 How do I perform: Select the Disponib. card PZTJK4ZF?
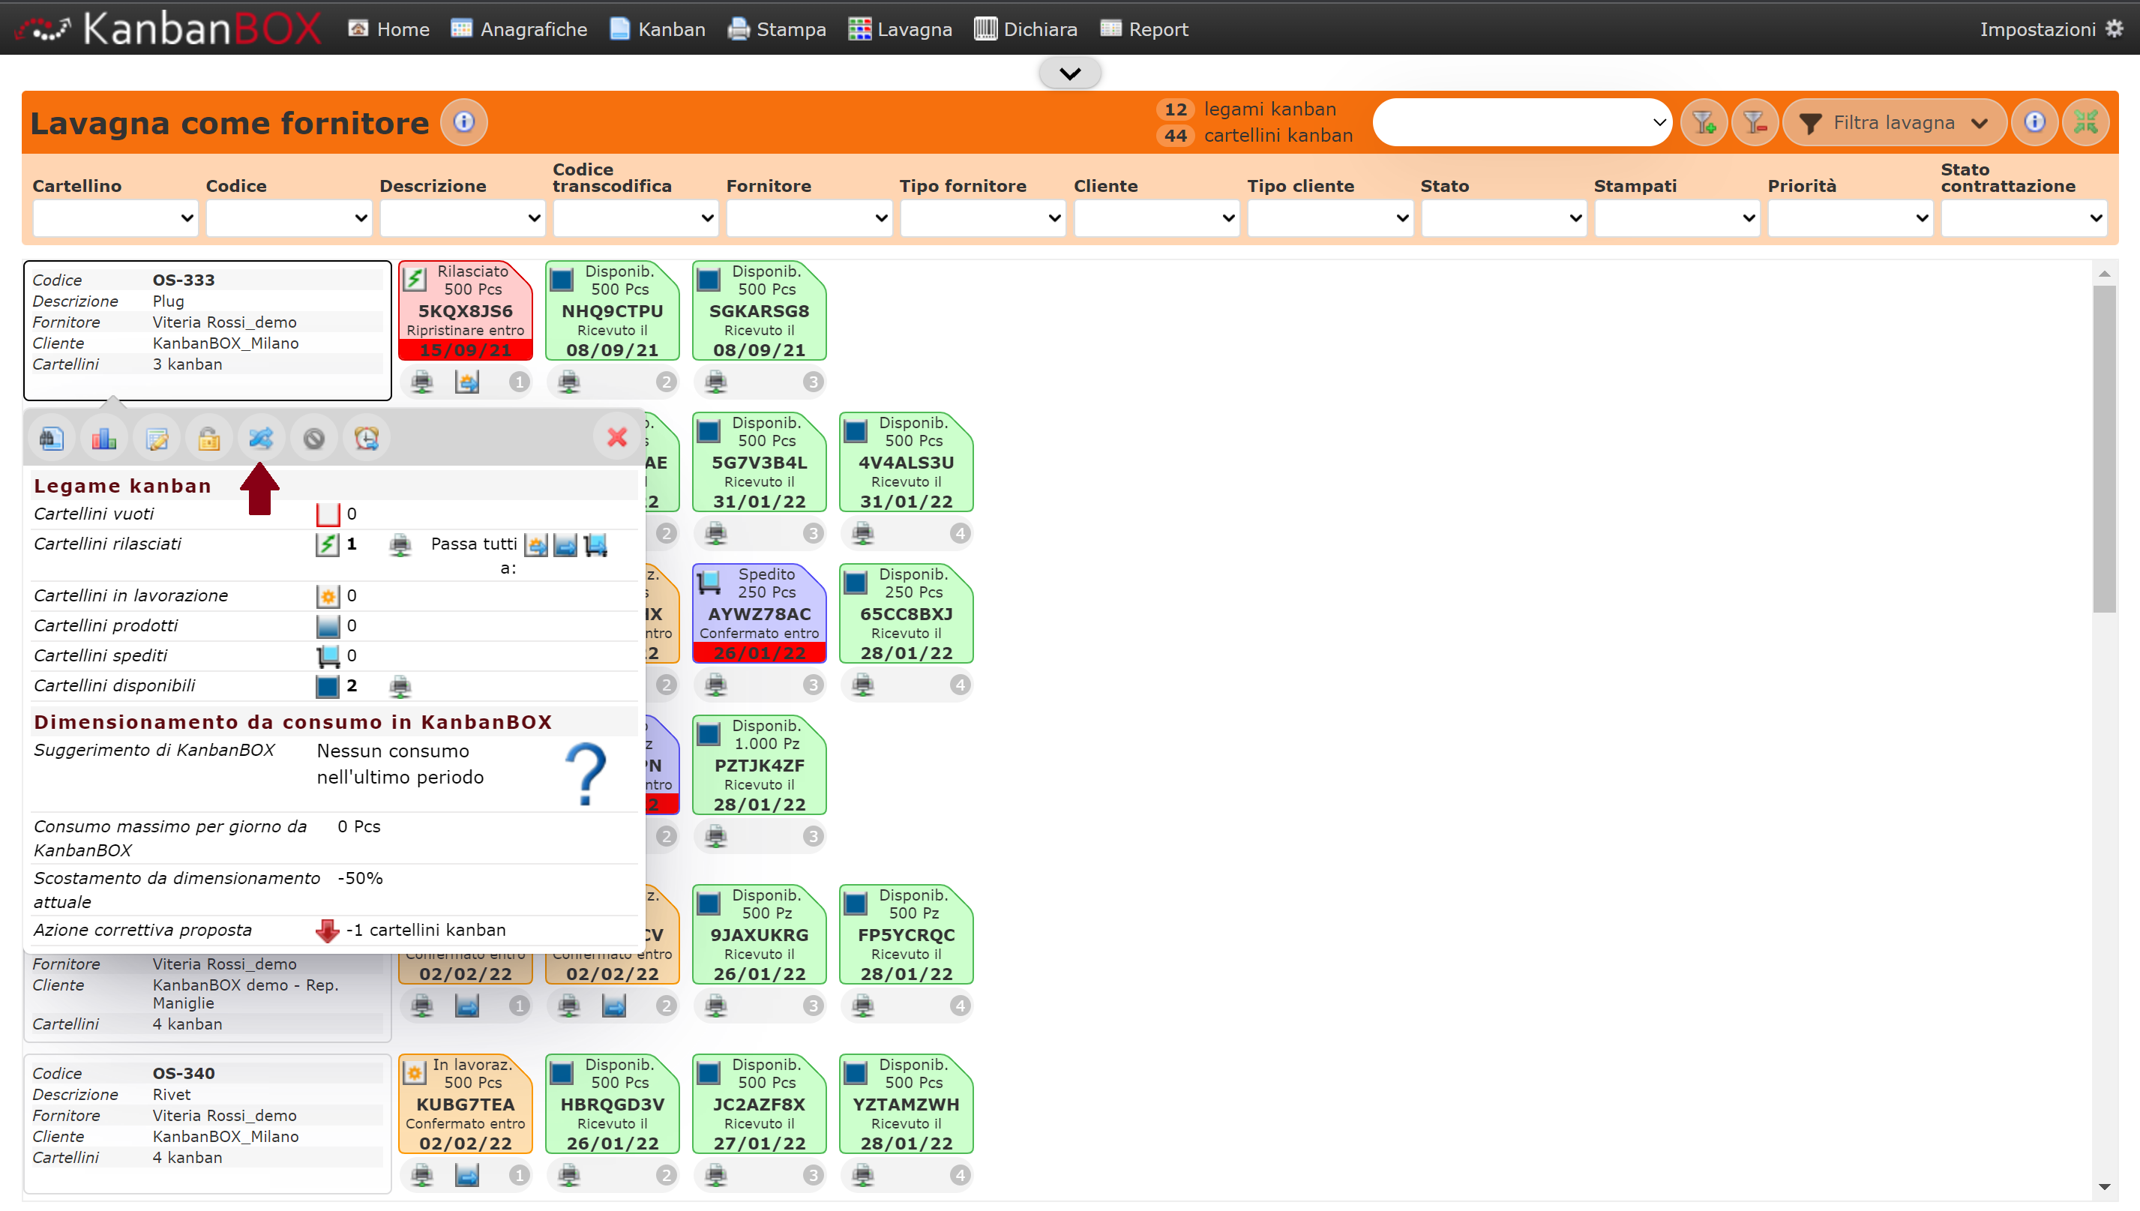coord(760,765)
